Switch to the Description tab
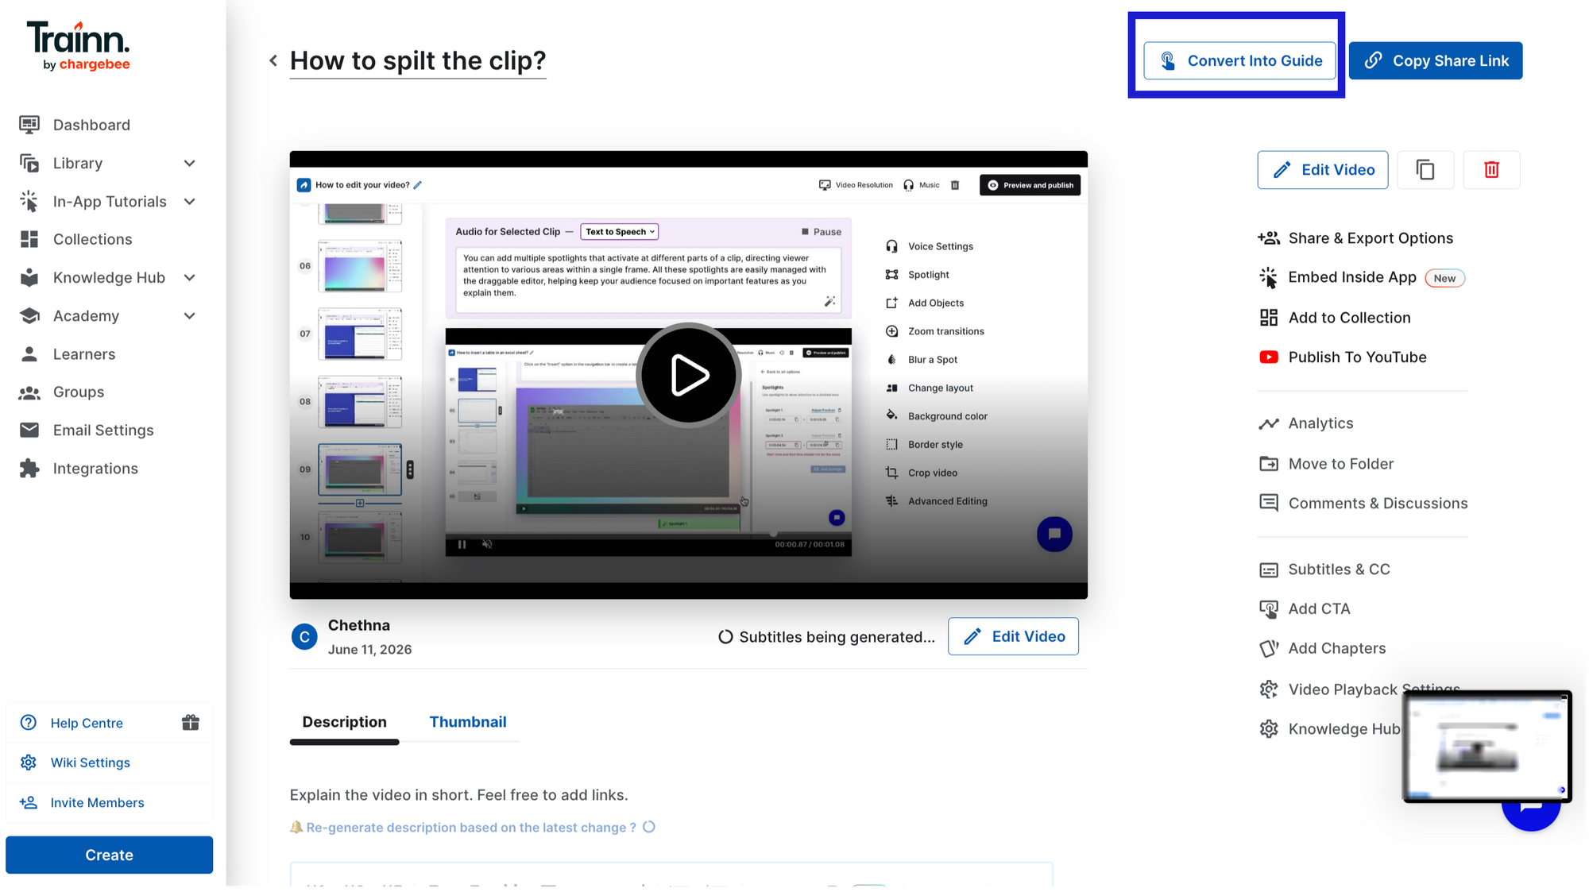This screenshot has width=1589, height=892. 344,722
